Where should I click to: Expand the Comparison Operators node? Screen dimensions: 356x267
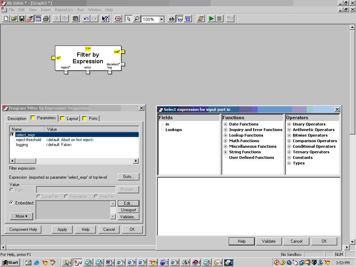(x=289, y=141)
